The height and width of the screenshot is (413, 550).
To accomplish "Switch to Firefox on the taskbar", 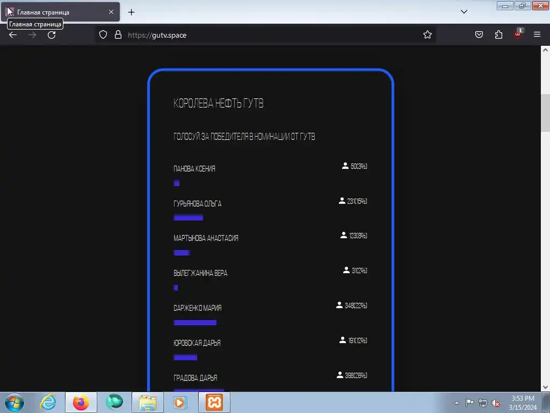I will point(81,402).
